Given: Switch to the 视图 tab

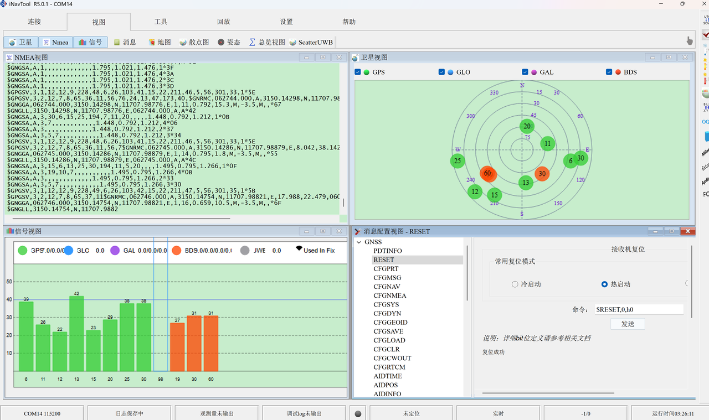Looking at the screenshot, I should [x=99, y=22].
